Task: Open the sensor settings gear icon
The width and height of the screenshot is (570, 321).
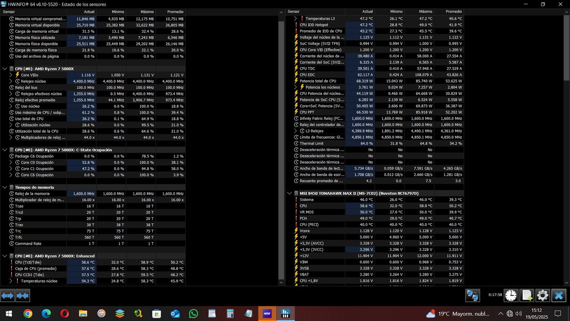Action: pyautogui.click(x=542, y=295)
